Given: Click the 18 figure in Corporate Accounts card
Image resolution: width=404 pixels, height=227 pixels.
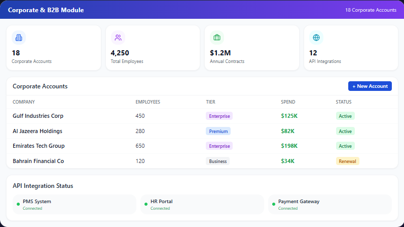Looking at the screenshot, I should point(16,53).
